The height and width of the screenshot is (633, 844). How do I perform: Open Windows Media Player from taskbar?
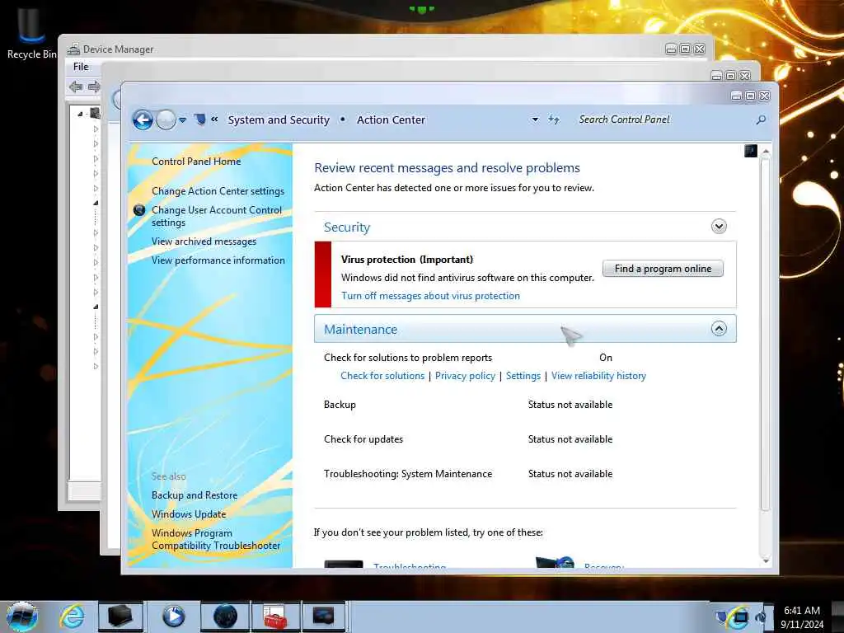(x=173, y=617)
